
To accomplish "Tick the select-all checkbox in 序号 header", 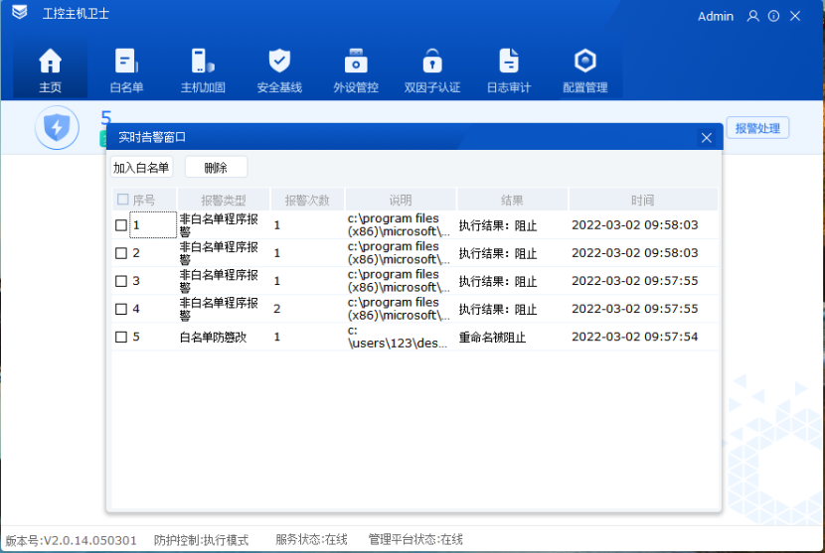I will (122, 200).
